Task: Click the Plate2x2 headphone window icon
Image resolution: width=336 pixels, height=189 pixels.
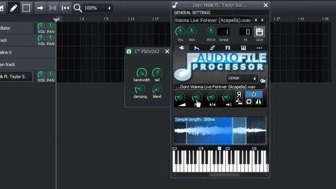Action: (129, 51)
